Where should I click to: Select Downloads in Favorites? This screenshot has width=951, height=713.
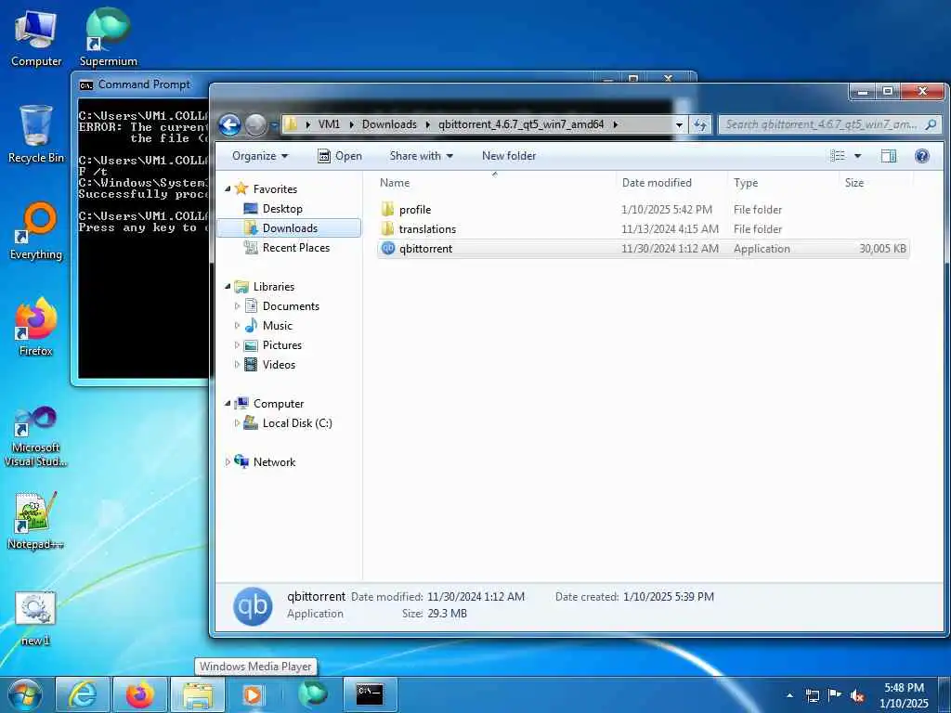[x=290, y=228]
